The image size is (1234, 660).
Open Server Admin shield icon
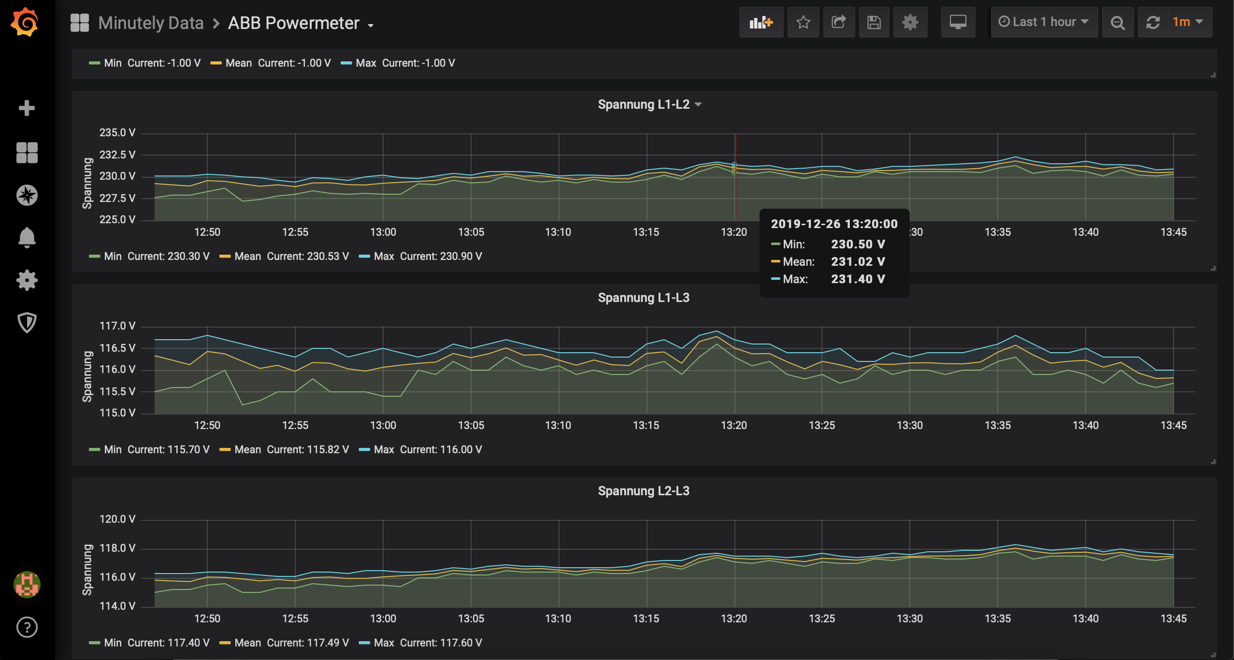pyautogui.click(x=27, y=322)
